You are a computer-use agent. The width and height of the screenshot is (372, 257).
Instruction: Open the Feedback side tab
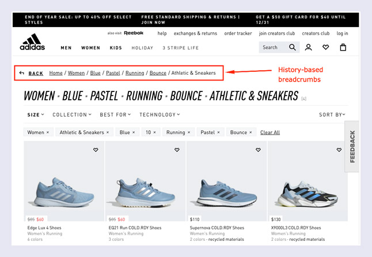(352, 147)
